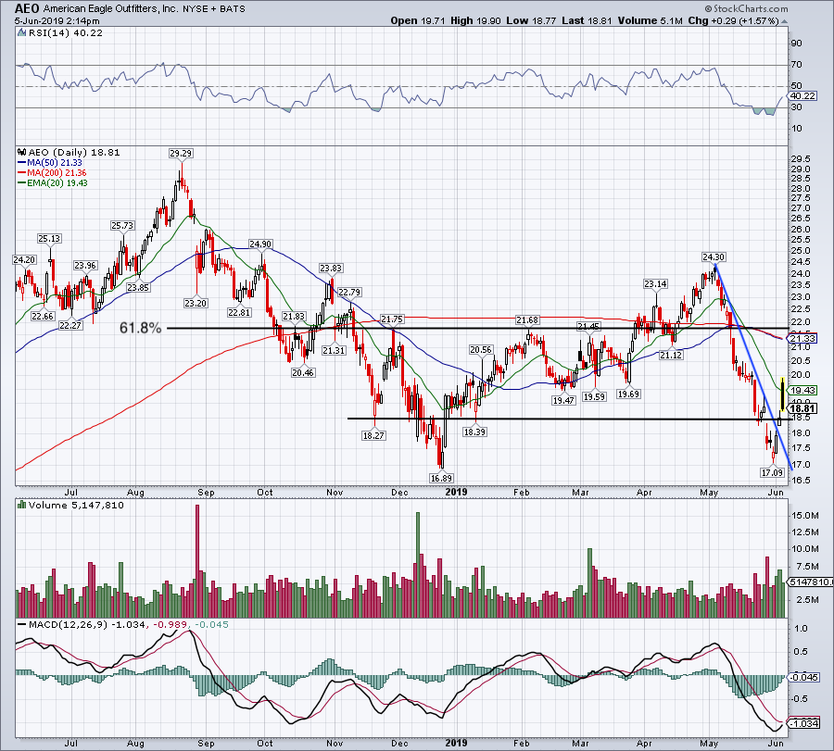
Task: Click the 21.68 February high label
Action: [x=527, y=320]
